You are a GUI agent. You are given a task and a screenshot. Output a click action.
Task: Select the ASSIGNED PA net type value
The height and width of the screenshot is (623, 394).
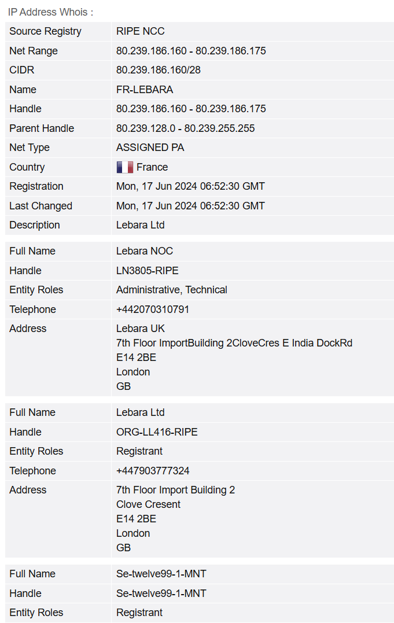[150, 148]
